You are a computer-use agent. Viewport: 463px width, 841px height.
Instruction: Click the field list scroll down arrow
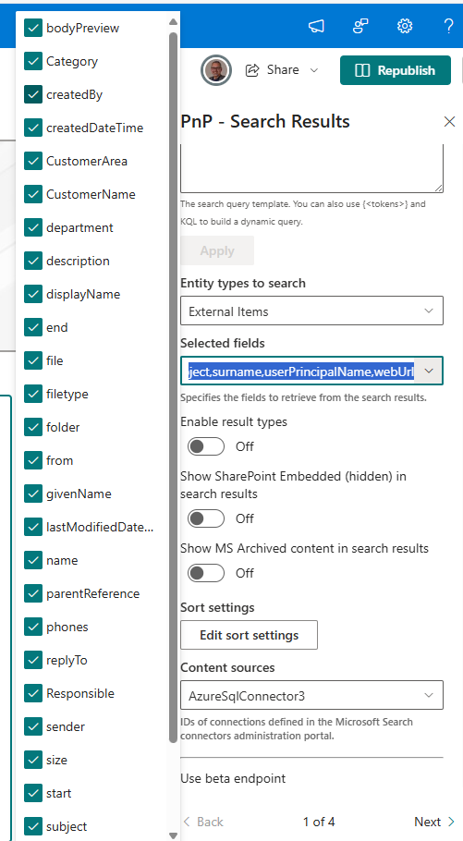click(x=173, y=835)
